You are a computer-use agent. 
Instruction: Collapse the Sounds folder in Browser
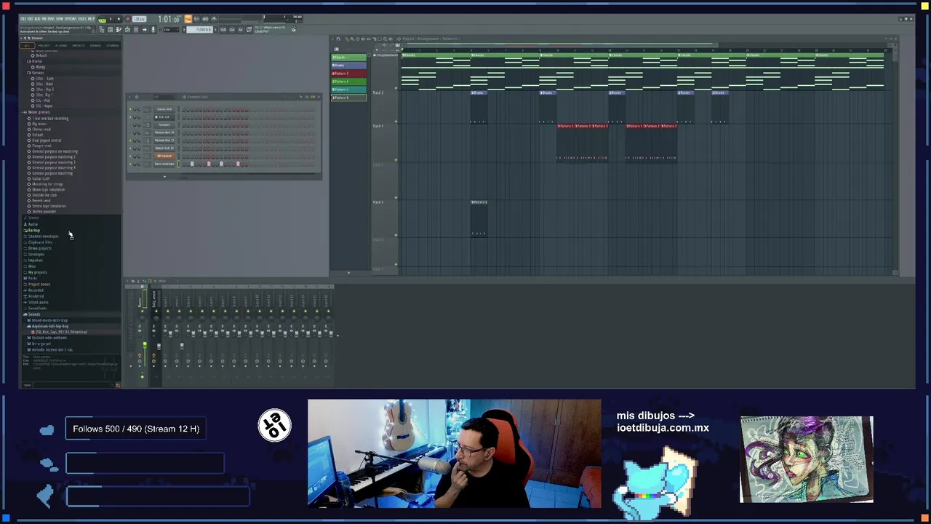click(34, 314)
